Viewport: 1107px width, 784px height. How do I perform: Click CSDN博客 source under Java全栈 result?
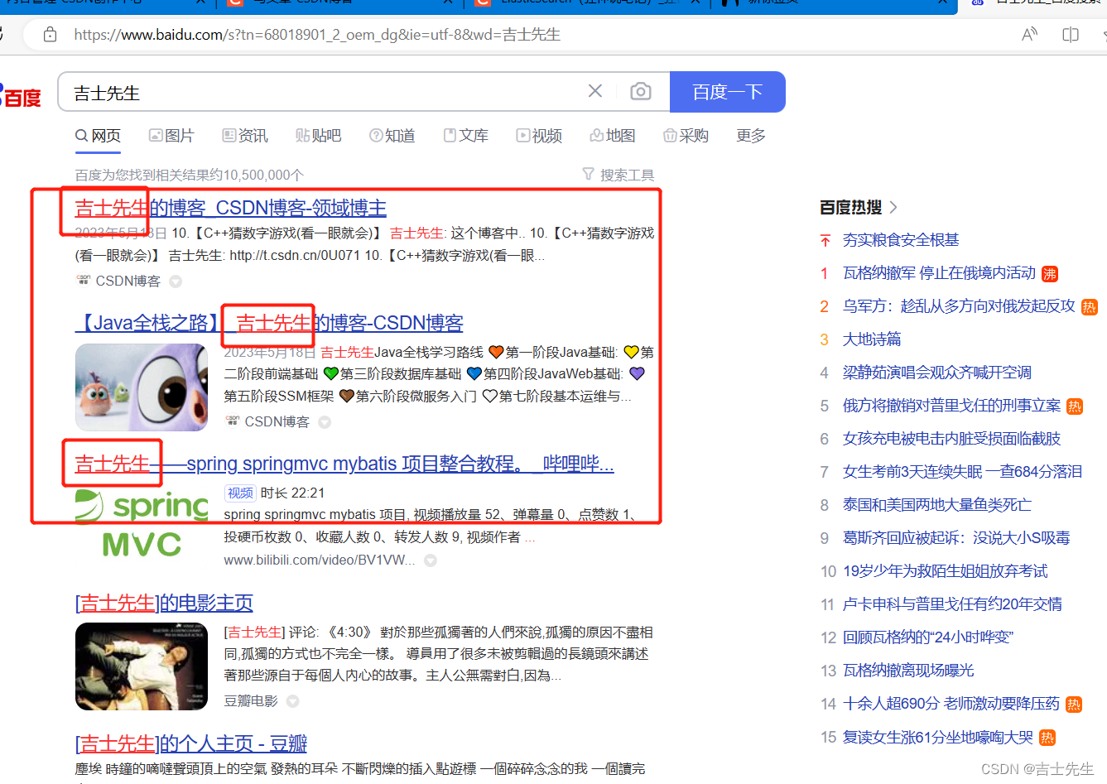[277, 422]
